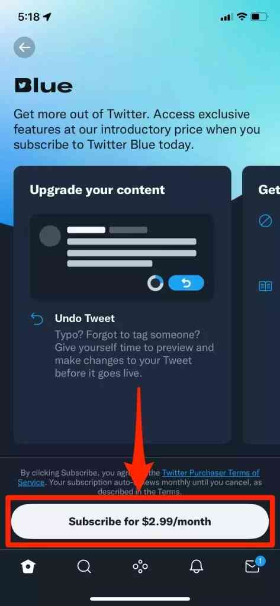Tap the ad-free circle-slash icon
This screenshot has height=606, width=280.
[x=265, y=221]
